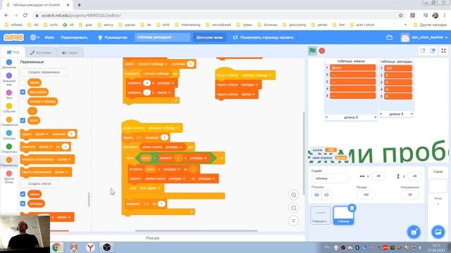Hide the sprite with the crossed eye button
Viewport: 451px width, 253px height.
[x=326, y=195]
